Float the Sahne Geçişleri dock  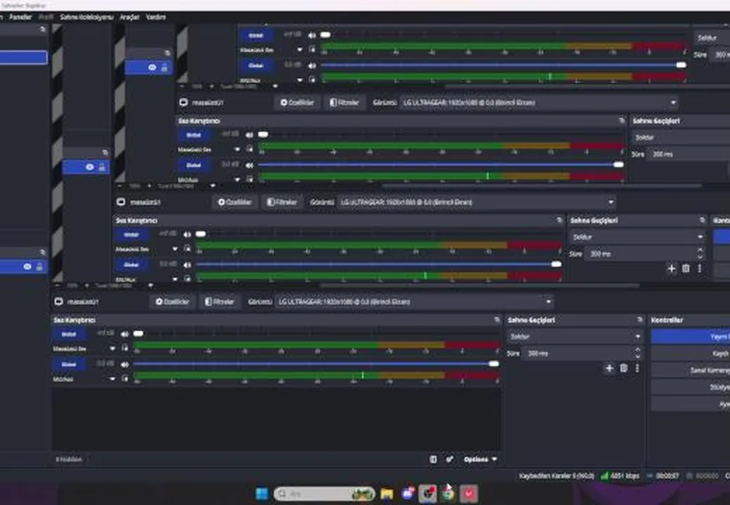[x=639, y=320]
